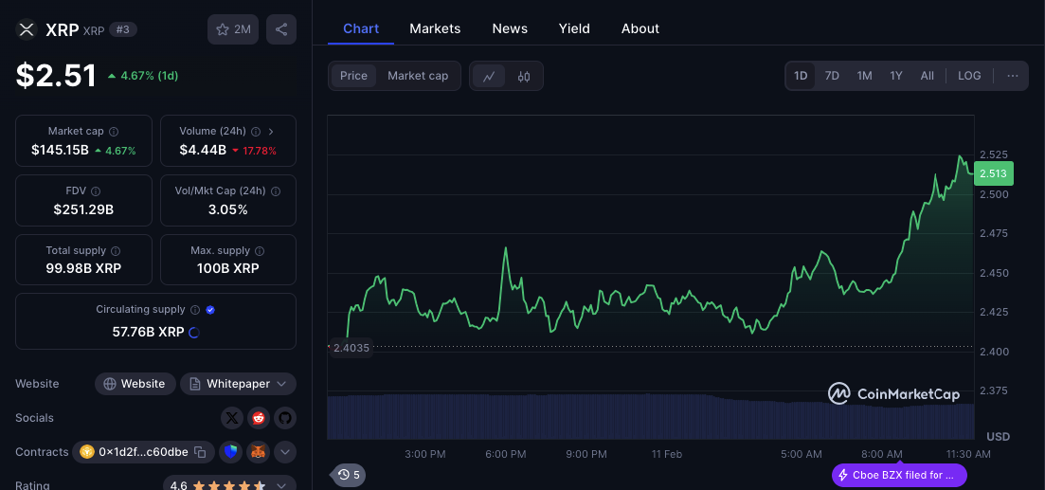Click the $251.29B FDV value
The height and width of the screenshot is (490, 1045).
tap(84, 209)
